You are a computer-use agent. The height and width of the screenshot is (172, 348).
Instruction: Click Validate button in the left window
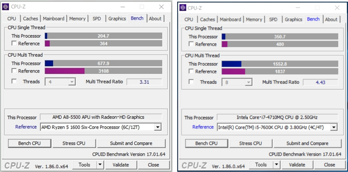coord(121,165)
